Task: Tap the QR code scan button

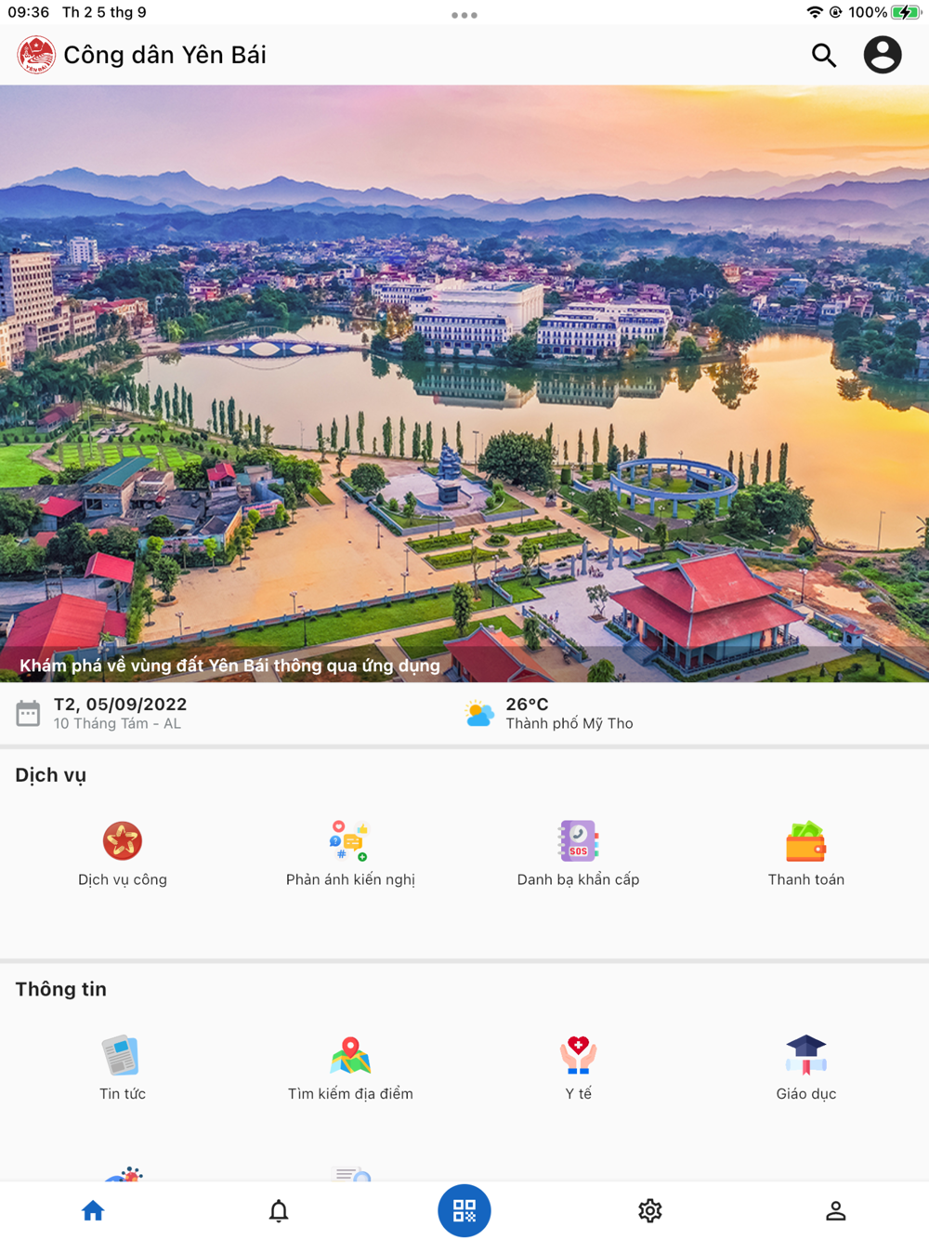Action: (x=464, y=1210)
